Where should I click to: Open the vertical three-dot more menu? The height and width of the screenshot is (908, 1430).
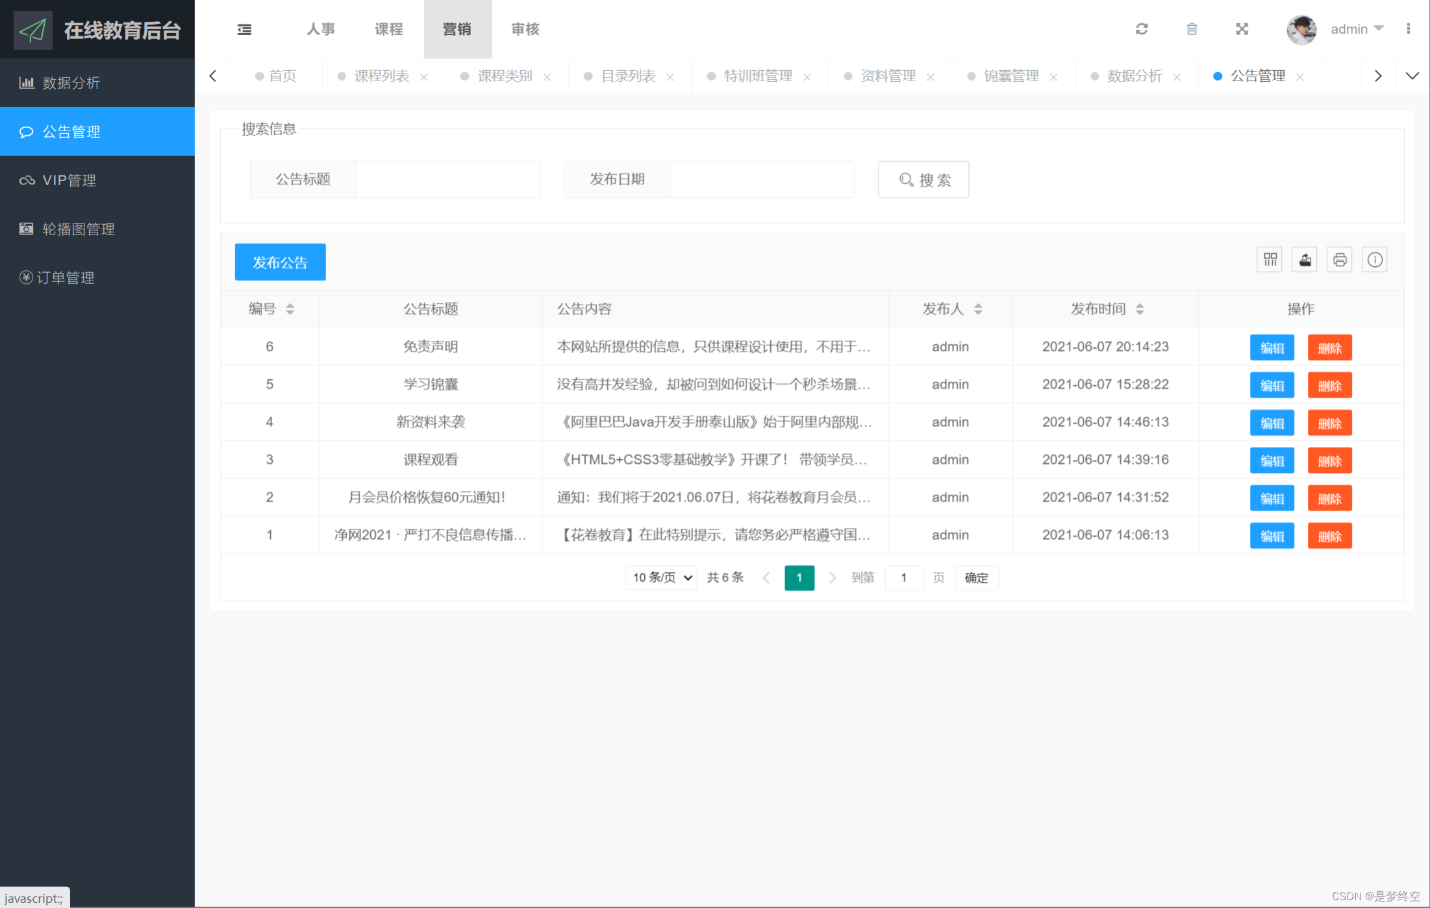(1408, 29)
